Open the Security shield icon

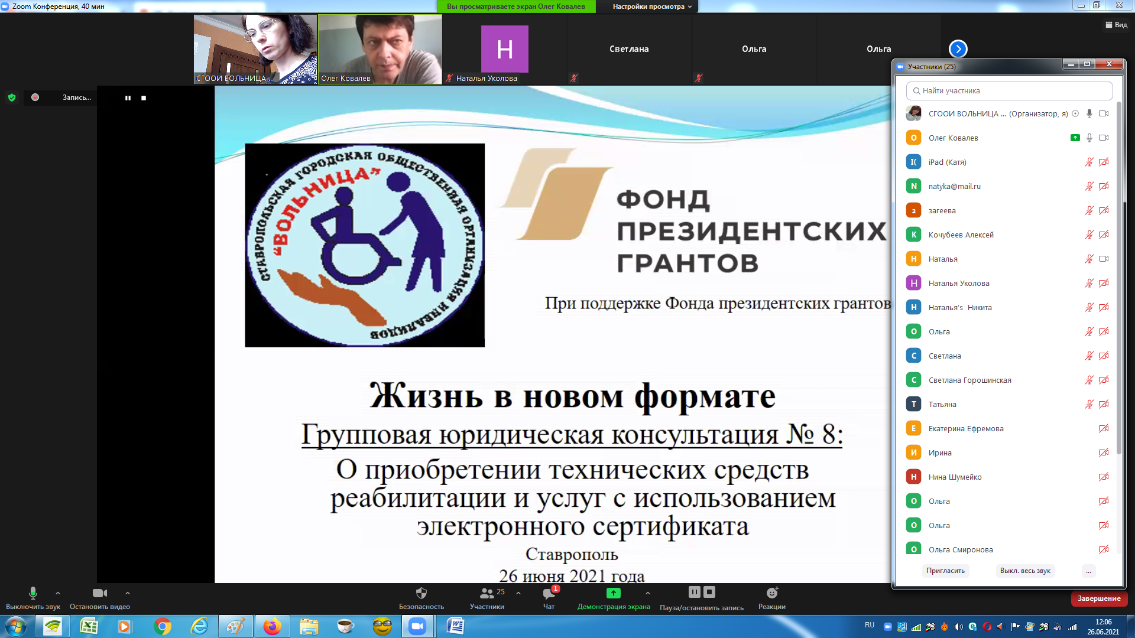point(421,593)
